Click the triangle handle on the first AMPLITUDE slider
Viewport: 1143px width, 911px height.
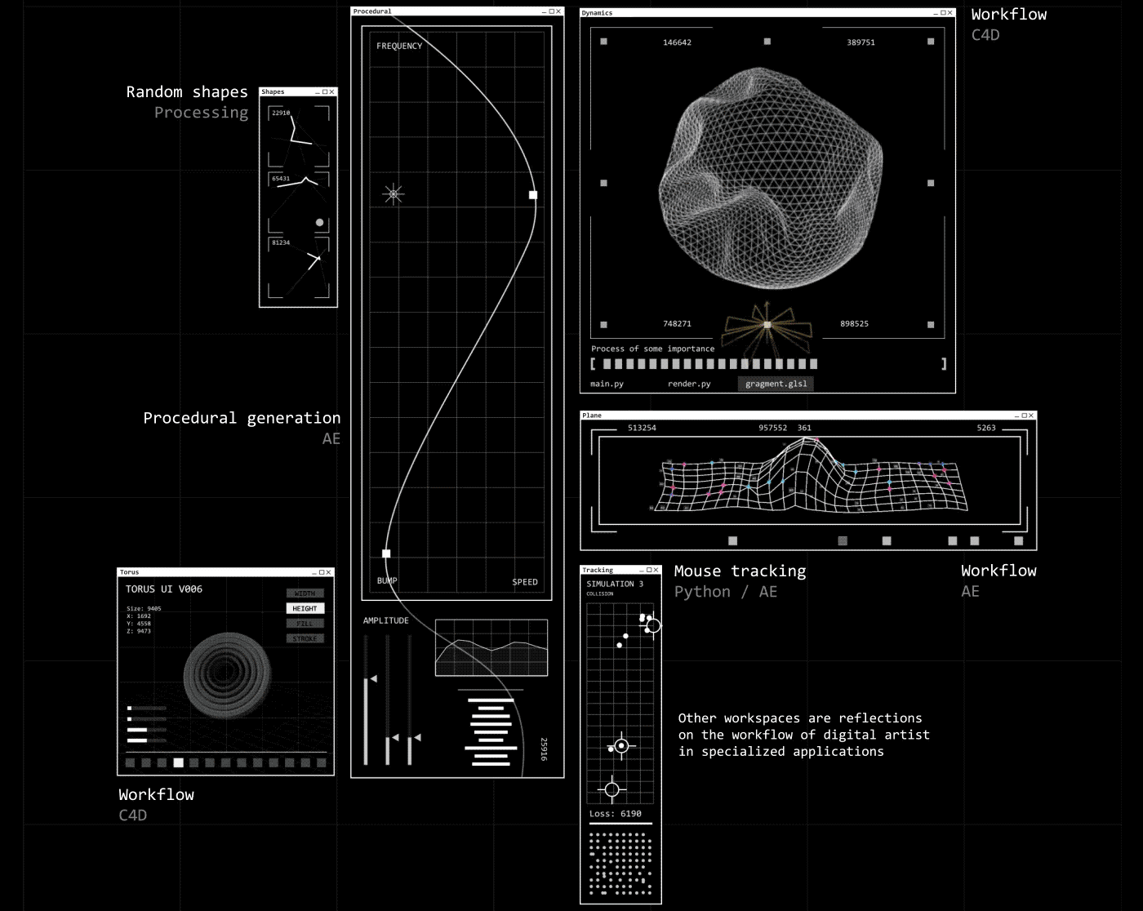[x=374, y=678]
